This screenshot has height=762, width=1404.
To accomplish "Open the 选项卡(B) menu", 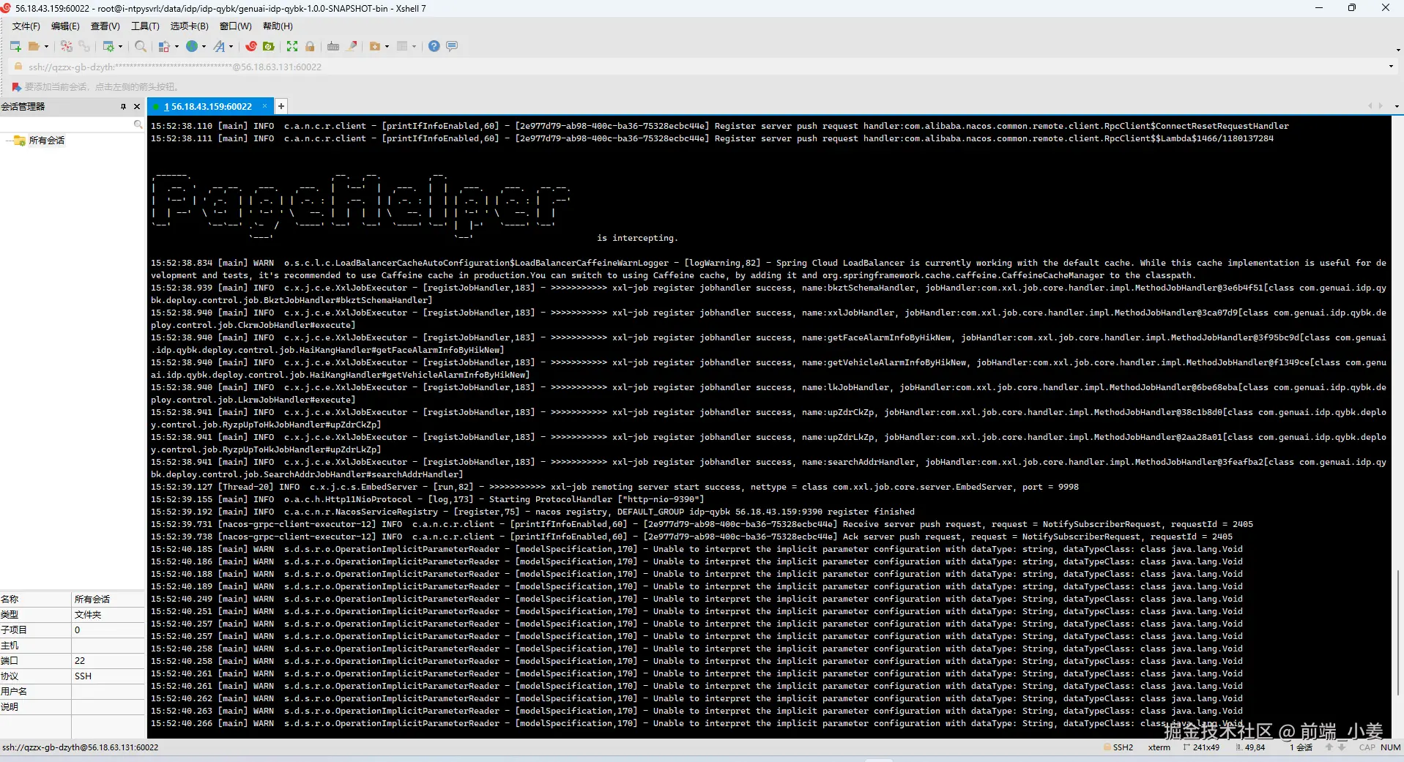I will (x=190, y=26).
